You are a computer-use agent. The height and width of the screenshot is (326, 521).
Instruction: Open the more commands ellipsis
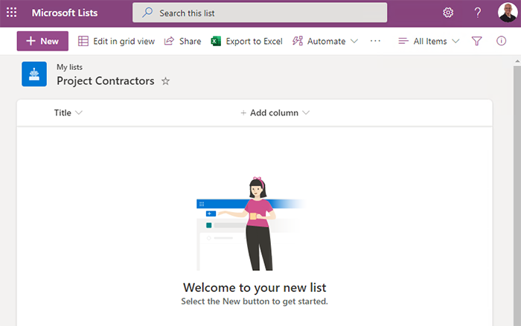tap(375, 41)
